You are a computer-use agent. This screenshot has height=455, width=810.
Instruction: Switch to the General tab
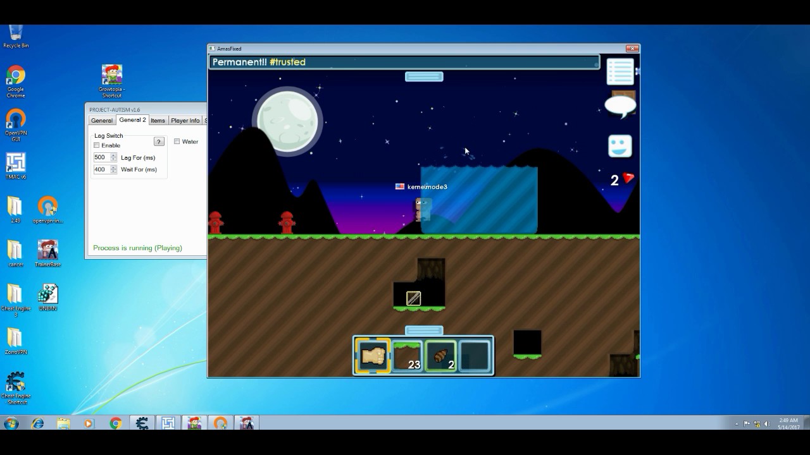pos(102,120)
